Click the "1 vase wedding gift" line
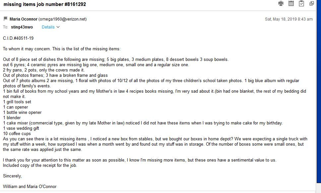 [x=21, y=128]
